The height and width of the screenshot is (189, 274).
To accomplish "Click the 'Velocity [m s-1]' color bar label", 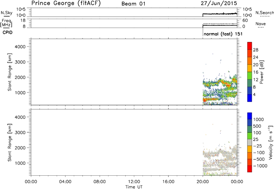I will [271, 142].
